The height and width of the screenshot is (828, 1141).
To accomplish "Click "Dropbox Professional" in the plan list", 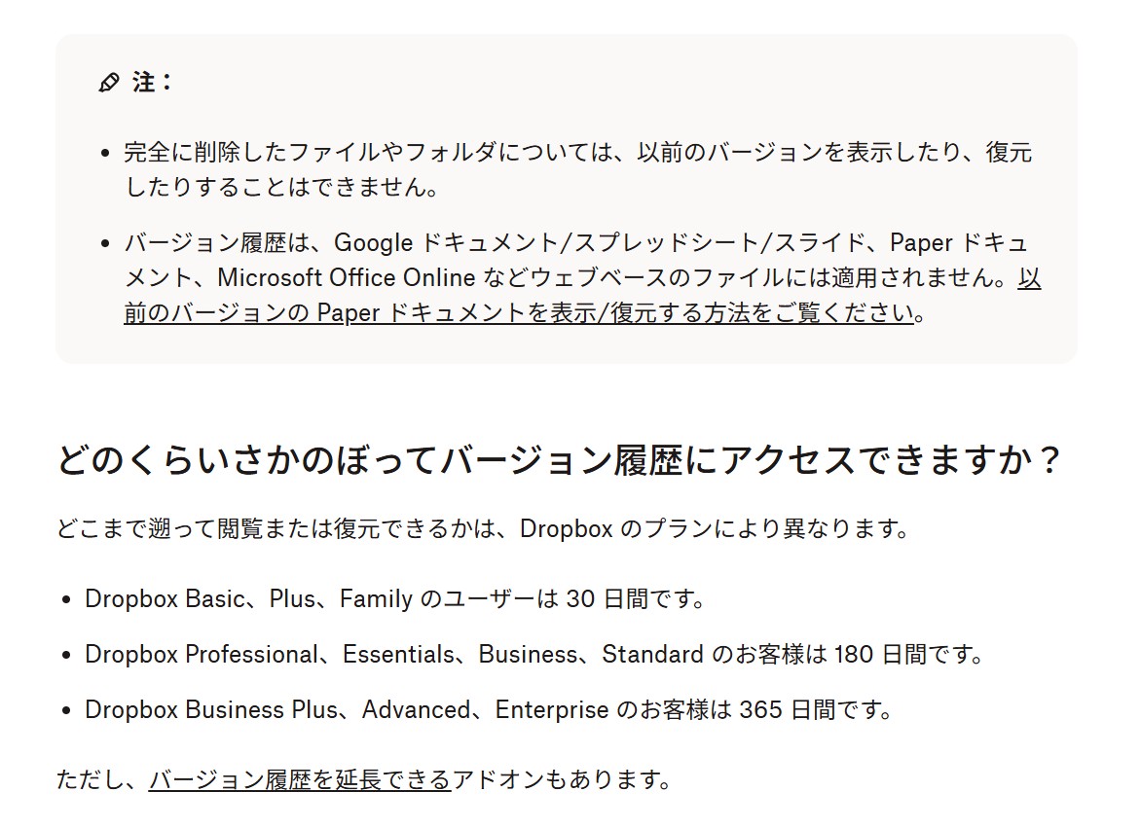I will click(202, 654).
